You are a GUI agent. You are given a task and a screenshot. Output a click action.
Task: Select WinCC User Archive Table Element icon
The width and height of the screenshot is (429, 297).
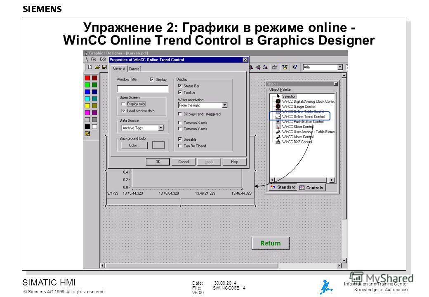click(278, 132)
